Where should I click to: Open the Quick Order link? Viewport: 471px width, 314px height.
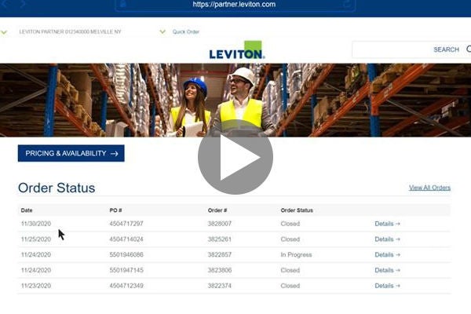pos(186,32)
